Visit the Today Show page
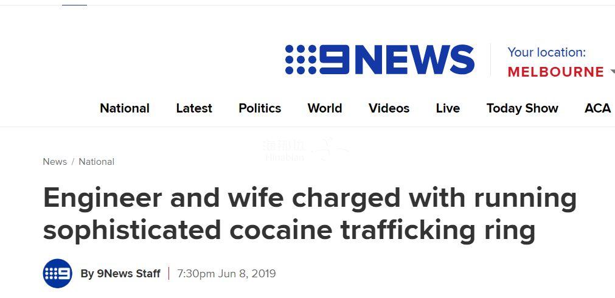This screenshot has height=298, width=615. [522, 108]
